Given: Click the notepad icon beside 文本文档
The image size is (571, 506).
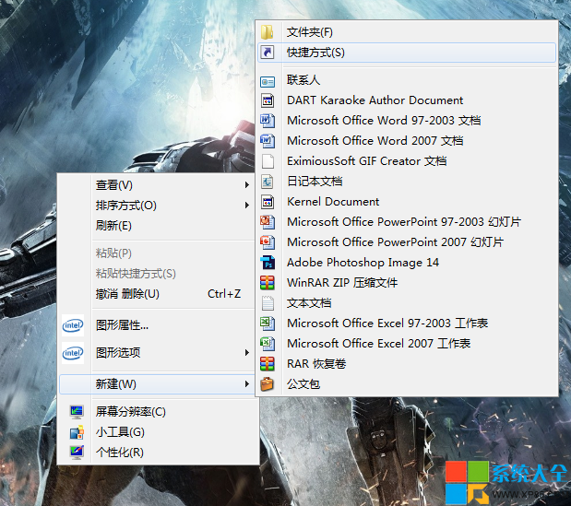Looking at the screenshot, I should (x=268, y=303).
